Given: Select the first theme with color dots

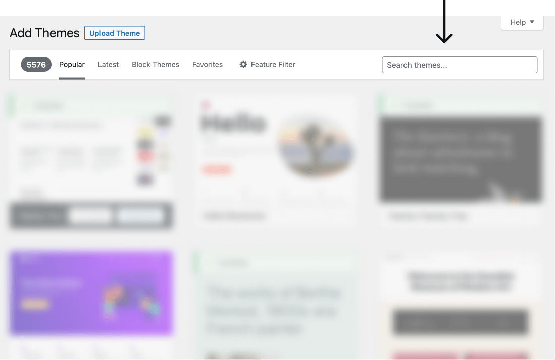Looking at the screenshot, I should 91,148.
